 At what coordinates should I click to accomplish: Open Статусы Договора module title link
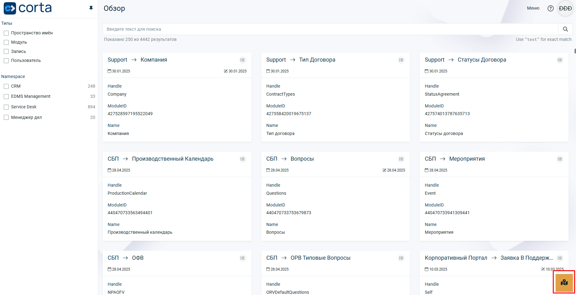tap(482, 60)
